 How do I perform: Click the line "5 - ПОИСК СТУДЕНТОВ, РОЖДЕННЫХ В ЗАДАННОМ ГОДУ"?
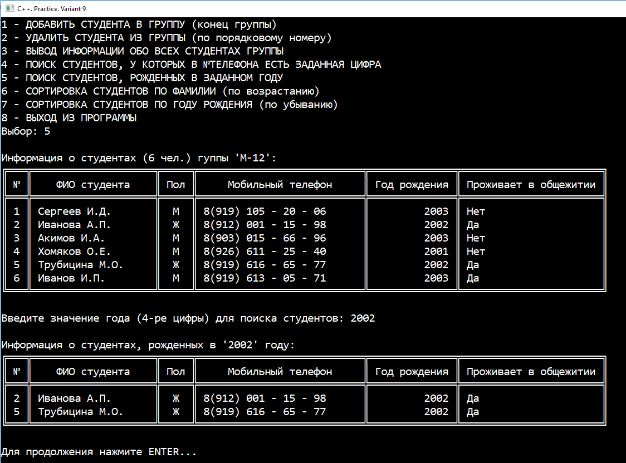(142, 78)
